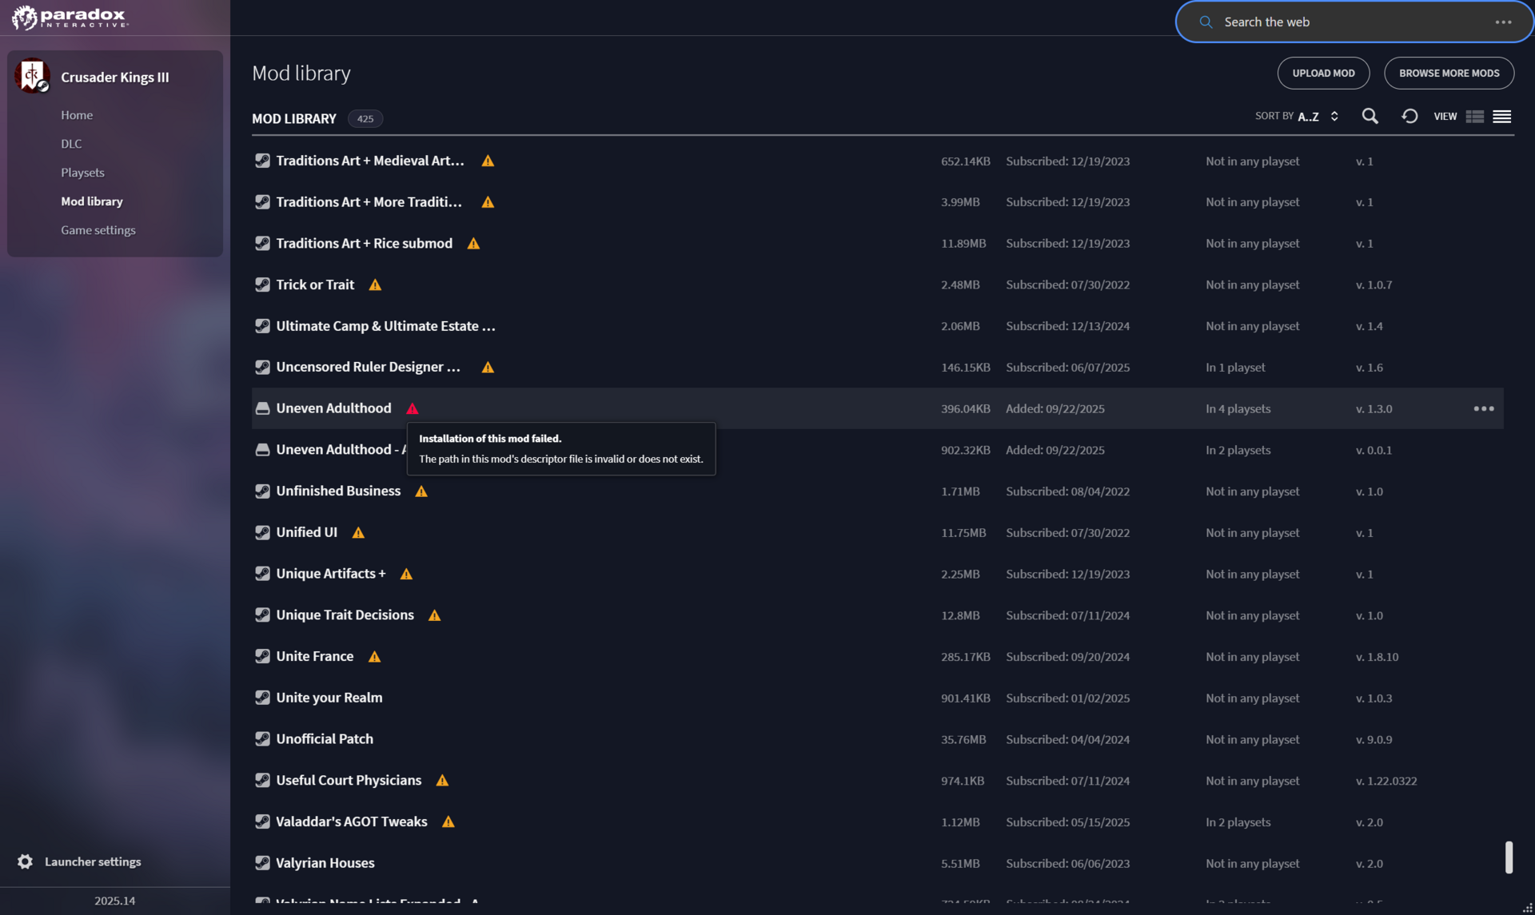This screenshot has width=1535, height=915.
Task: Click warning icon next to Unified UI
Action: 358,533
